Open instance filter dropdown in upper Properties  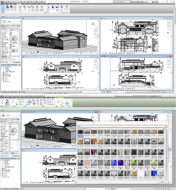(x=11, y=26)
